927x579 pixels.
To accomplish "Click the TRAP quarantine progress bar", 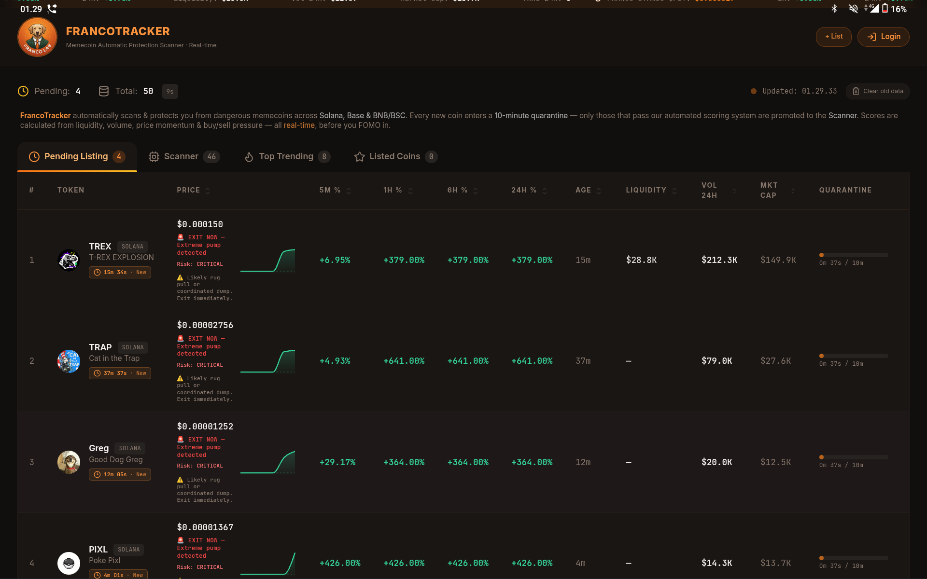I will pos(854,356).
